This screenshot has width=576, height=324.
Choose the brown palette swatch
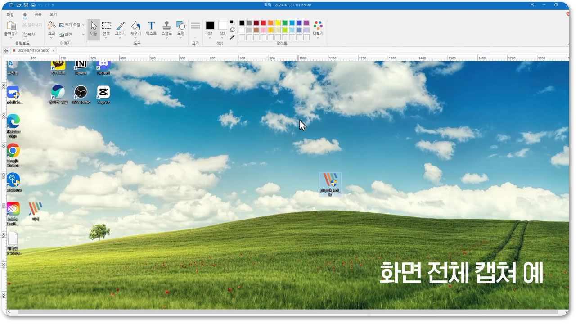pyautogui.click(x=256, y=30)
